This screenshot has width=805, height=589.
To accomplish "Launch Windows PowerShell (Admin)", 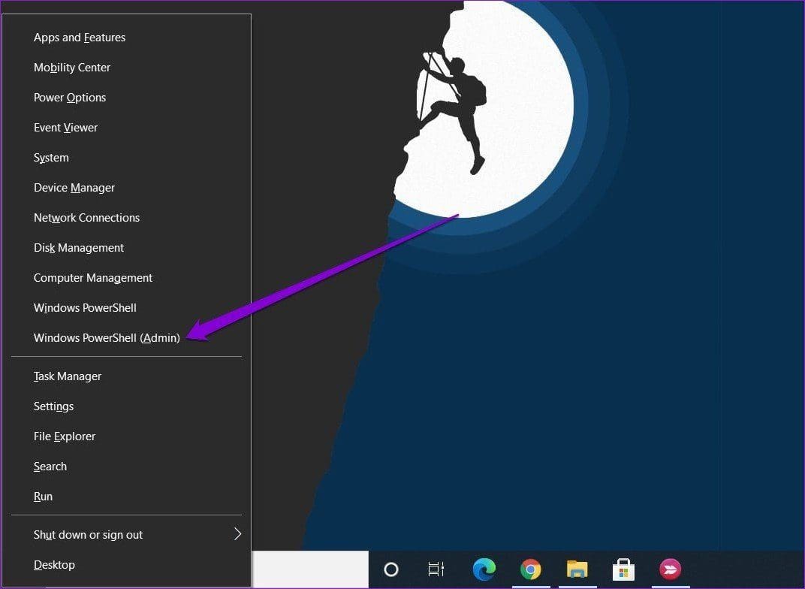I will pyautogui.click(x=126, y=338).
